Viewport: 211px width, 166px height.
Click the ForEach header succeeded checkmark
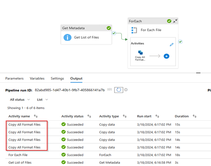pos(169,21)
